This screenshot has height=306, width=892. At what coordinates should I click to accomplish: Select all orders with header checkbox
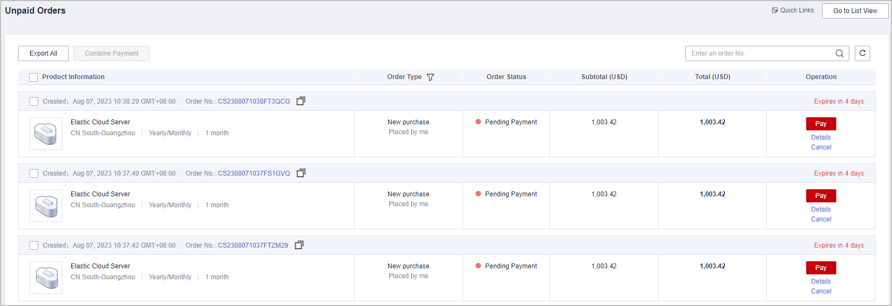(x=33, y=77)
